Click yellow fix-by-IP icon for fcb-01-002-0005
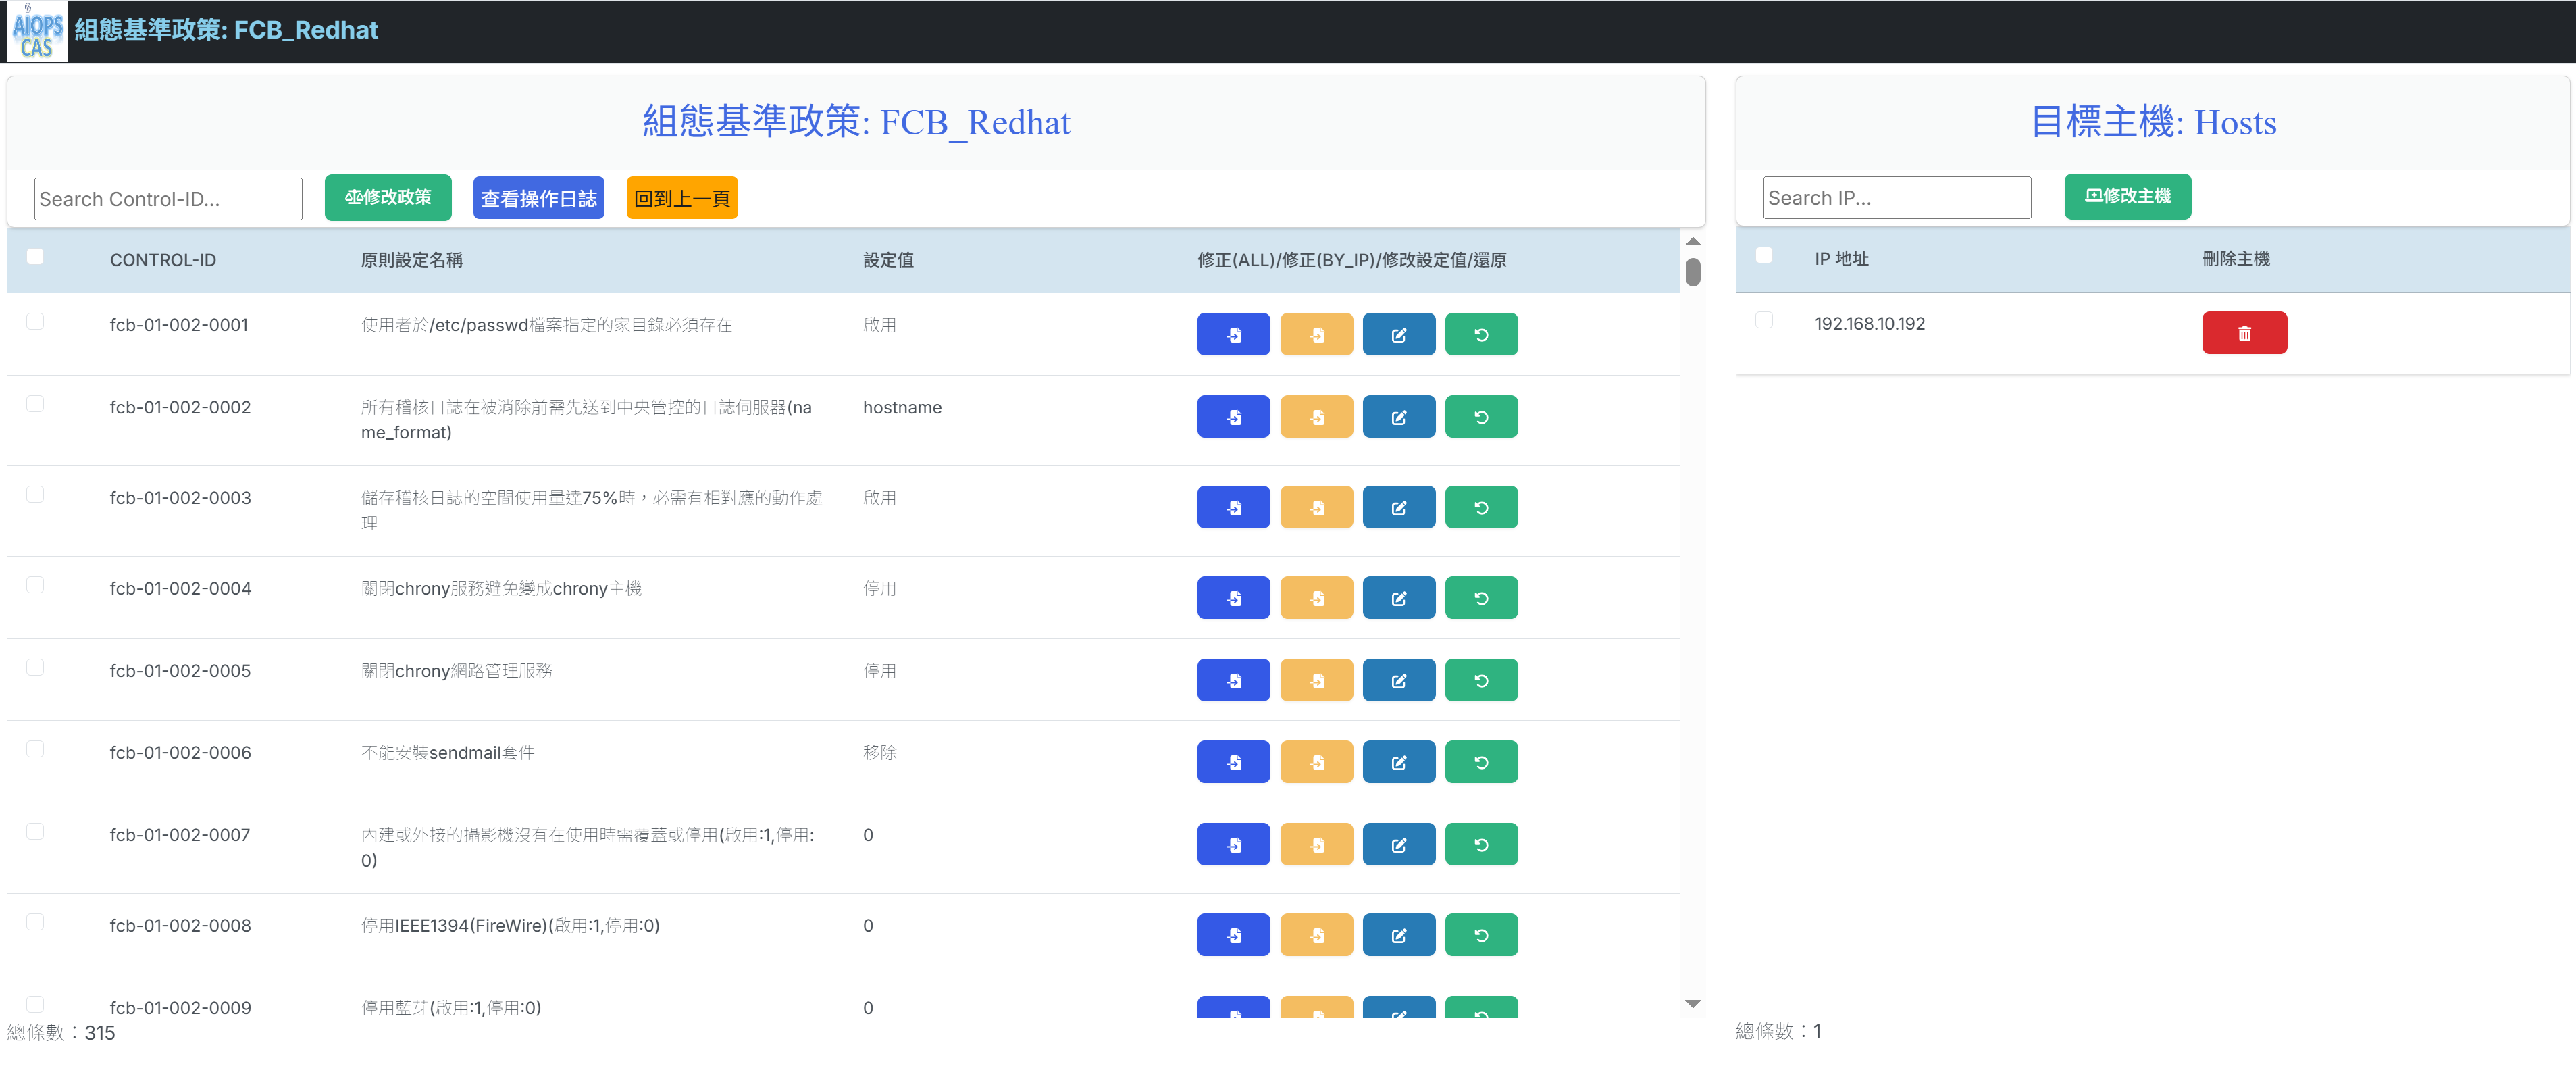 point(1316,680)
